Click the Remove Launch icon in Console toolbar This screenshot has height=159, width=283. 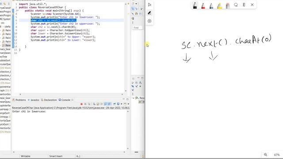click(x=85, y=104)
